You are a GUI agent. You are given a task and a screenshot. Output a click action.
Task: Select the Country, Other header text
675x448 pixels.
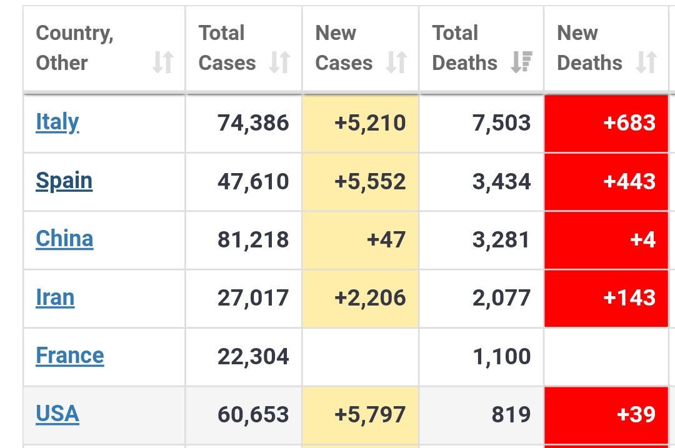(x=74, y=47)
